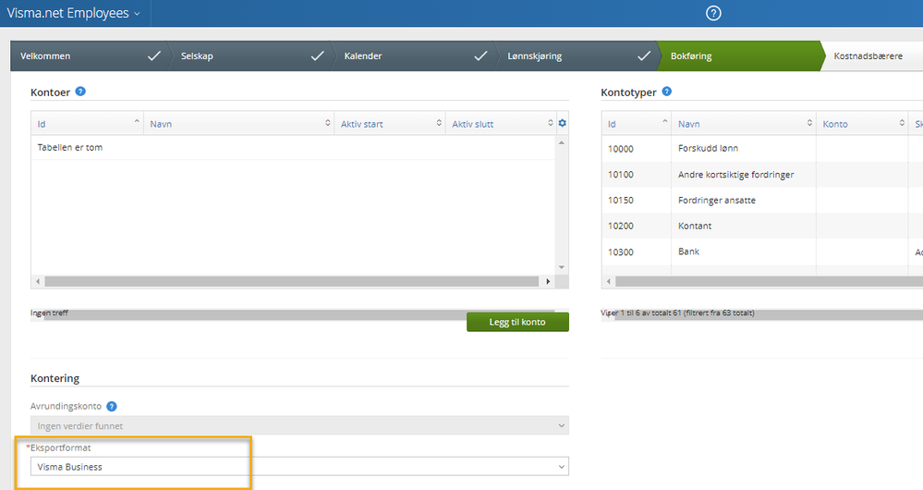The height and width of the screenshot is (490, 923).
Task: Sort Kontoer table by Aktiv slutt
Action: pos(501,124)
